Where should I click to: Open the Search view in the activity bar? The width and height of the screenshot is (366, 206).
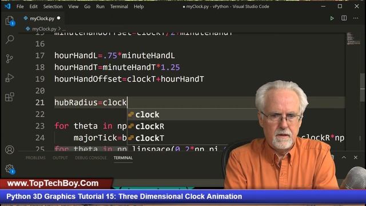pos(10,39)
